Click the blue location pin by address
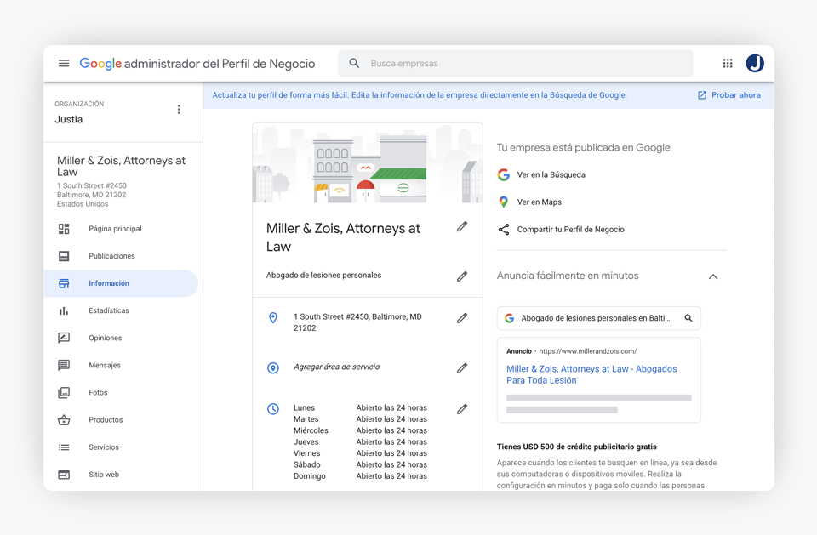This screenshot has width=817, height=535. (x=273, y=318)
